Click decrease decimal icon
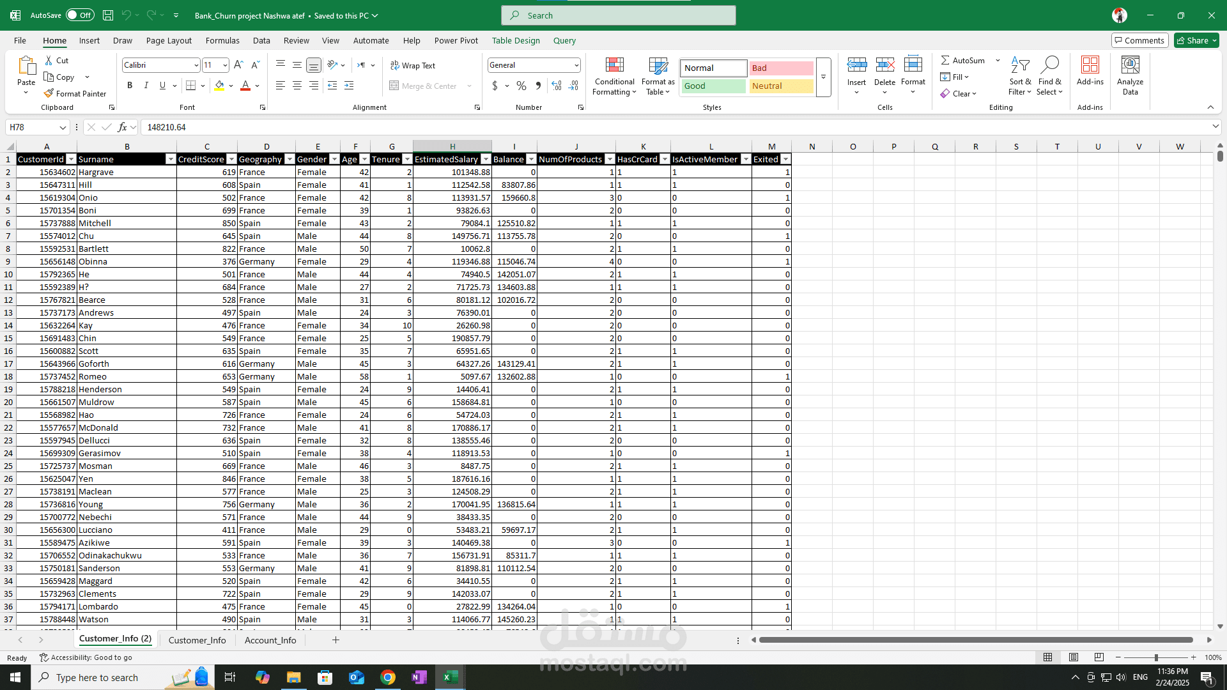The height and width of the screenshot is (690, 1227). [x=573, y=85]
